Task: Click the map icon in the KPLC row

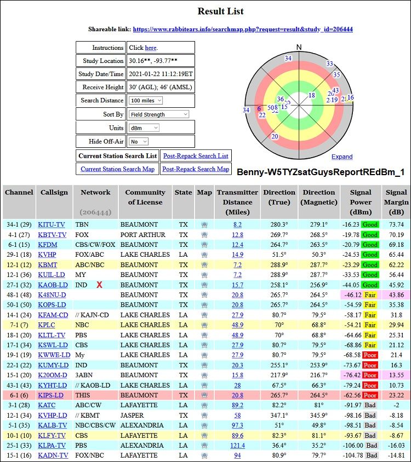Action: click(x=204, y=325)
